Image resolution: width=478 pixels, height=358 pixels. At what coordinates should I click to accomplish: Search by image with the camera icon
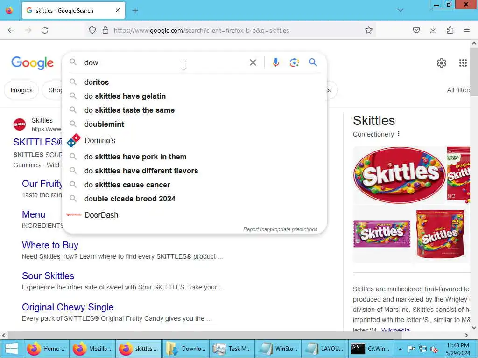click(295, 63)
